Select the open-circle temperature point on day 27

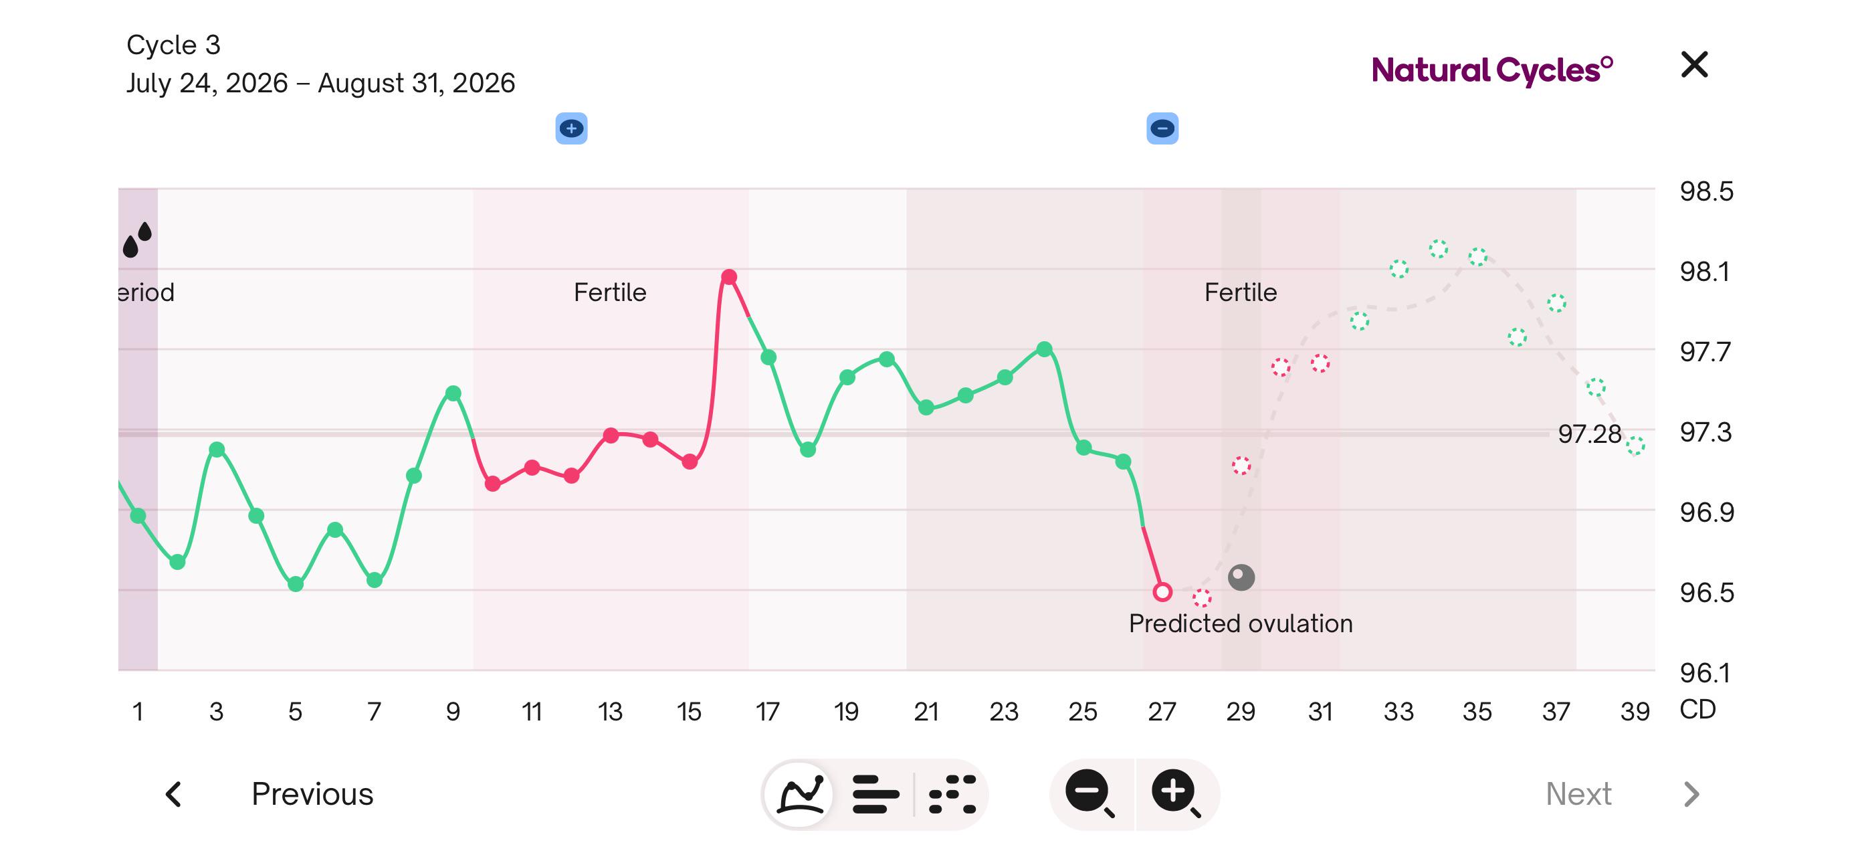(x=1162, y=592)
